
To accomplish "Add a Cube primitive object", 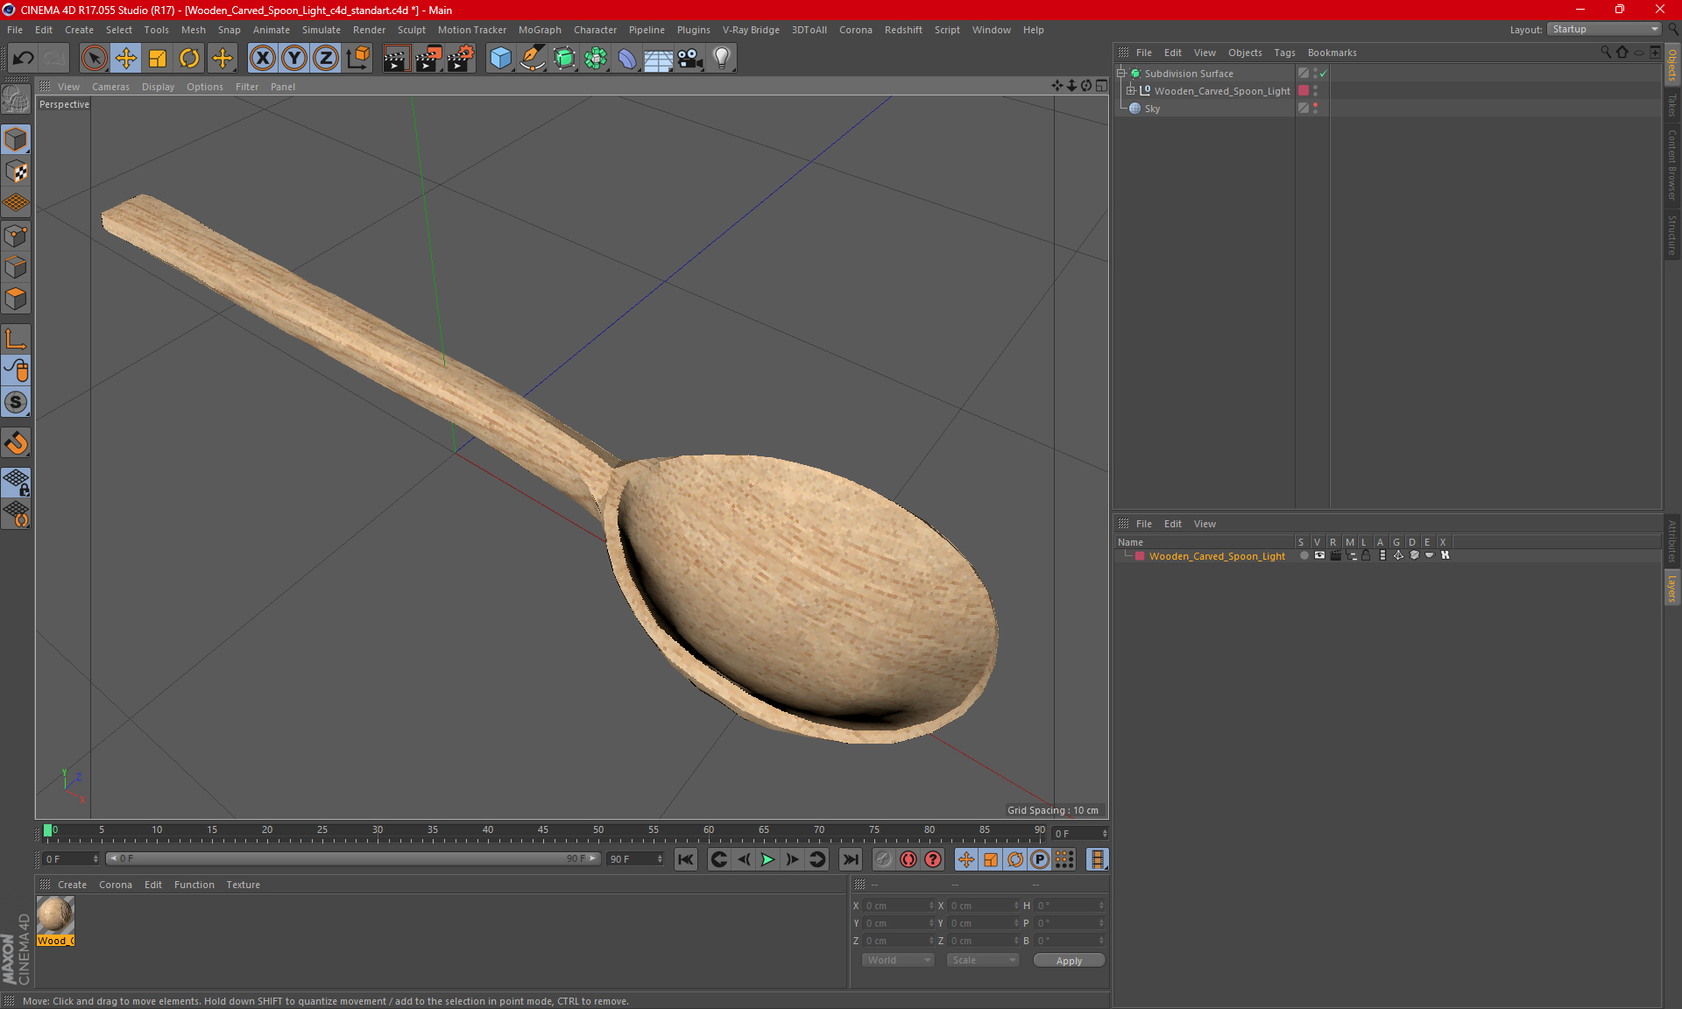I will point(500,59).
